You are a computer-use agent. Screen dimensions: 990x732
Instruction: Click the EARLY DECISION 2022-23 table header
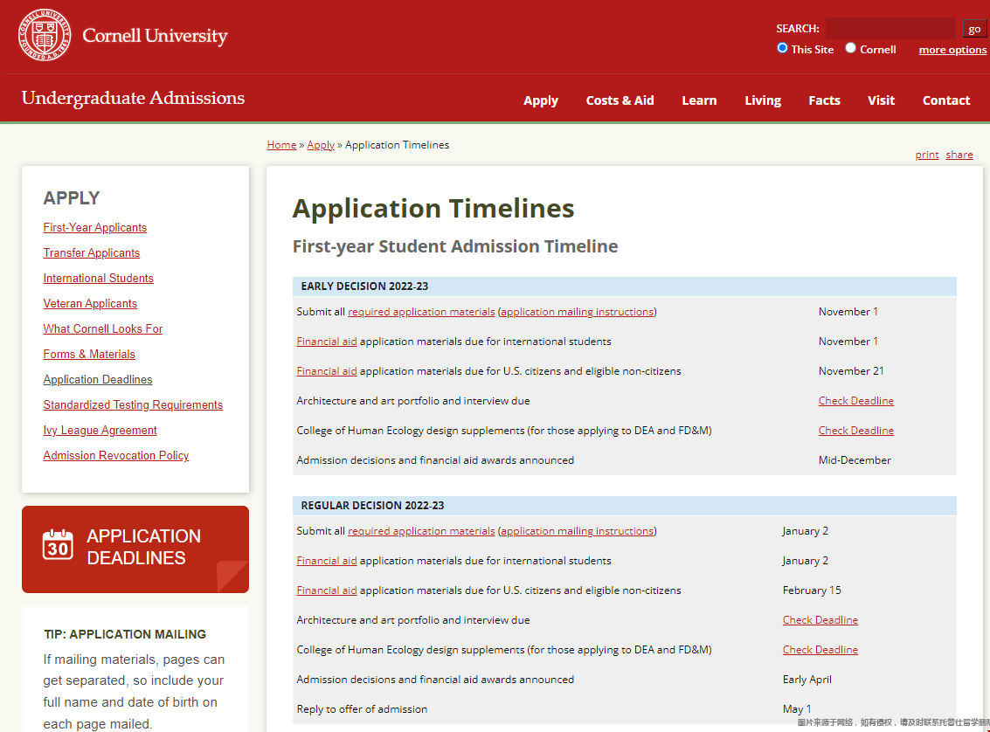click(625, 286)
